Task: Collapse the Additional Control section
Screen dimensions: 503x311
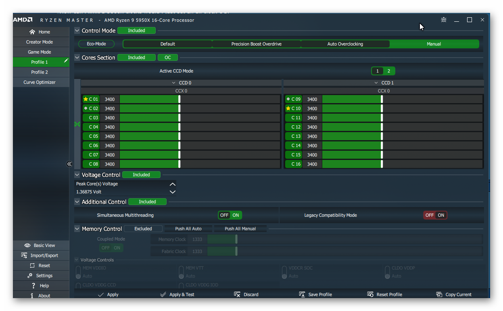Action: tap(77, 202)
